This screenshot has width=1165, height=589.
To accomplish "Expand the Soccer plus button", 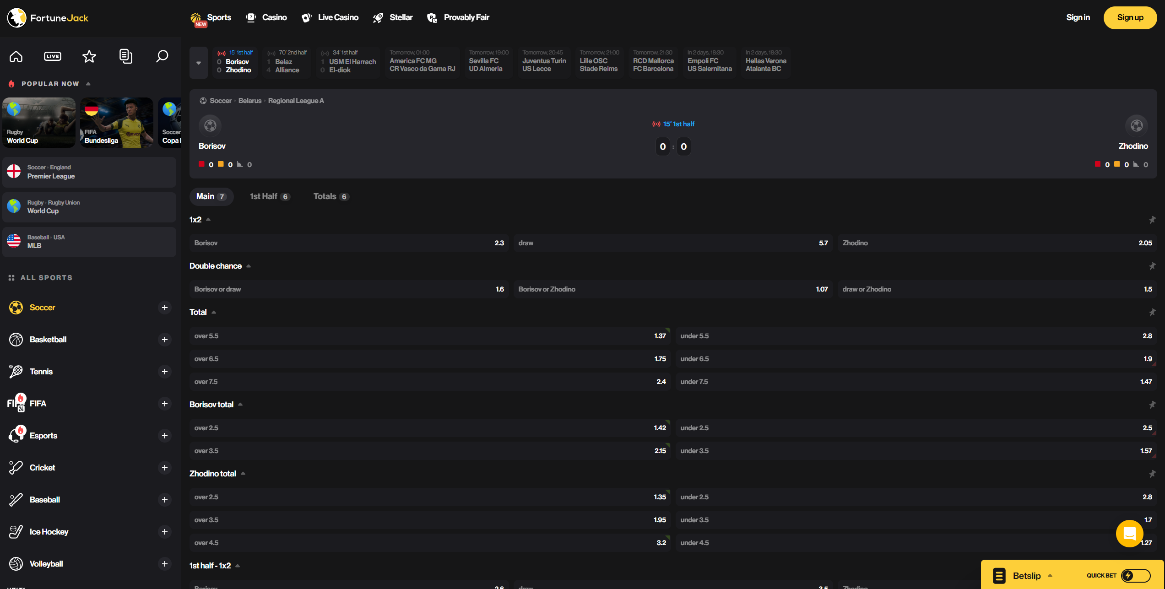I will click(165, 308).
